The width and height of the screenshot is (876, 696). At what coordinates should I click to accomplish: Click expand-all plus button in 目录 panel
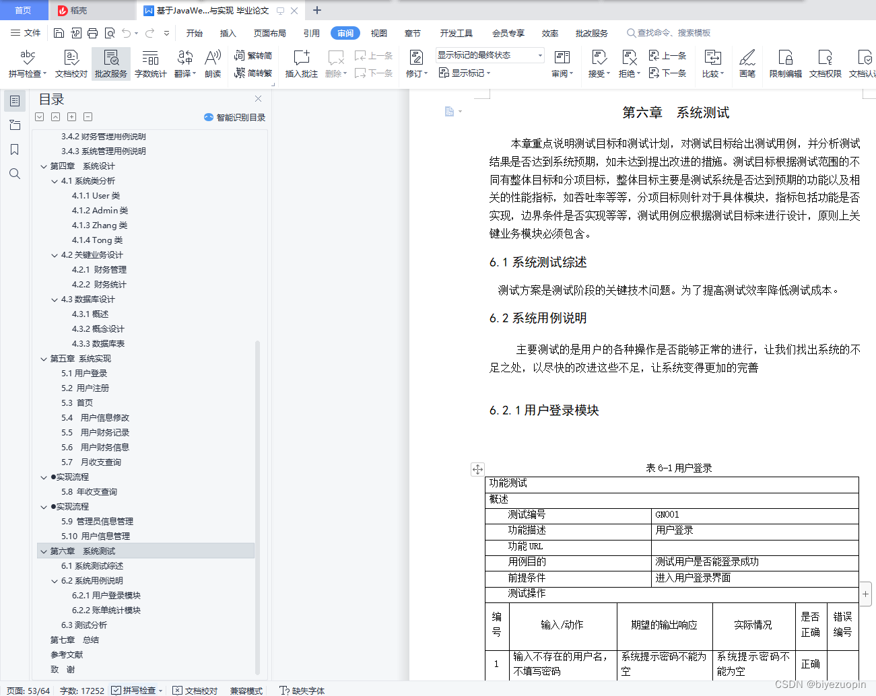point(71,117)
